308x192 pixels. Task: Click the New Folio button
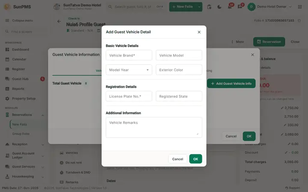(183, 7)
